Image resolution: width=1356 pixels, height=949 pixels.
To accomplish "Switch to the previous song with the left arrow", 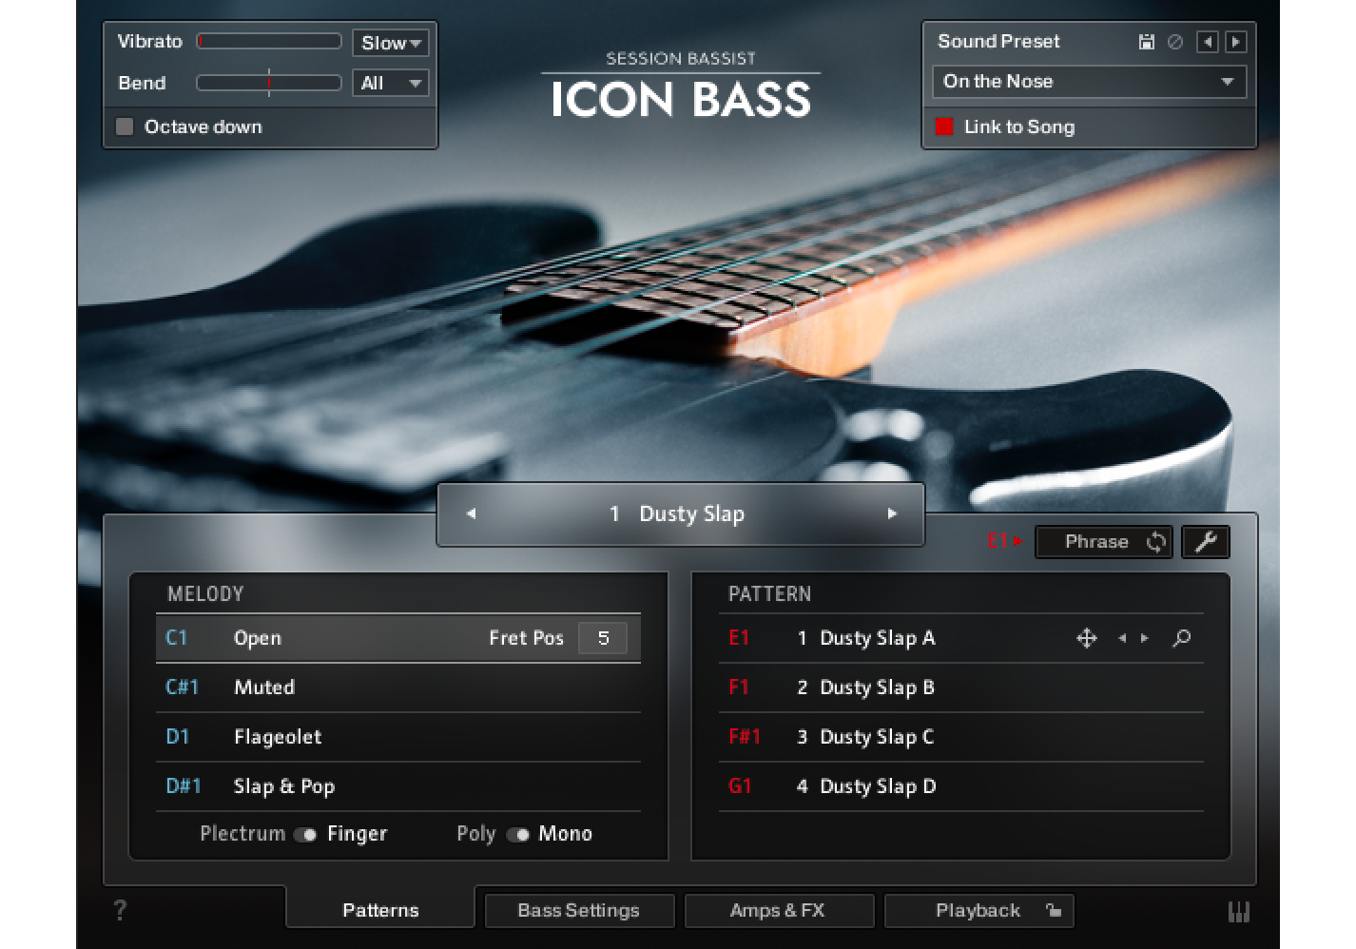I will (471, 513).
